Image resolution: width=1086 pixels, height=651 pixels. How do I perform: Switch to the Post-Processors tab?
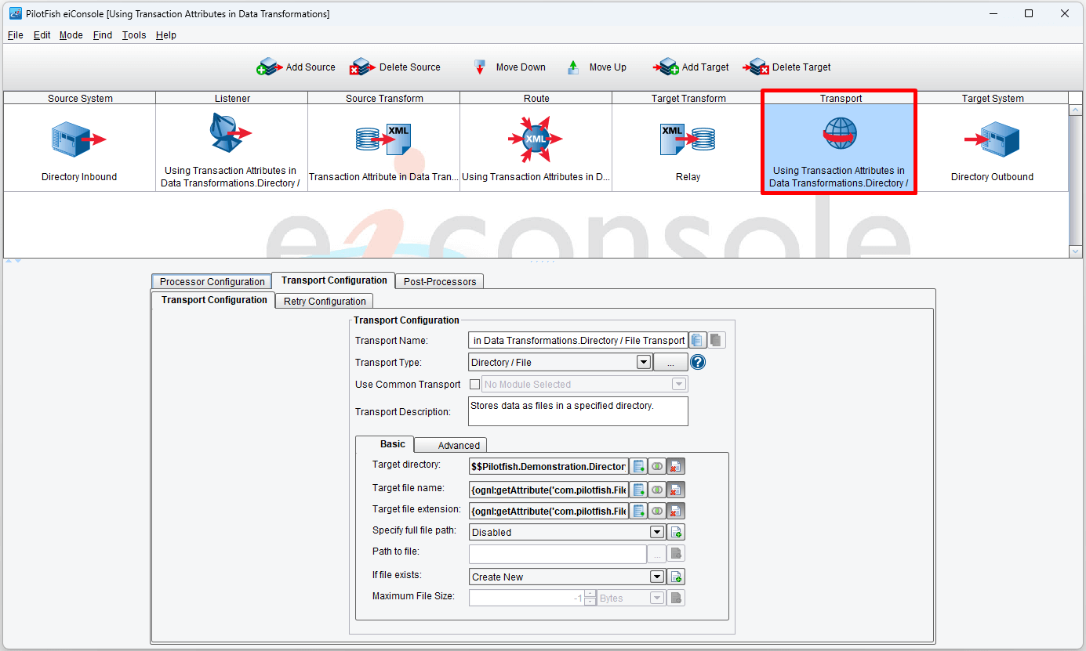(440, 281)
